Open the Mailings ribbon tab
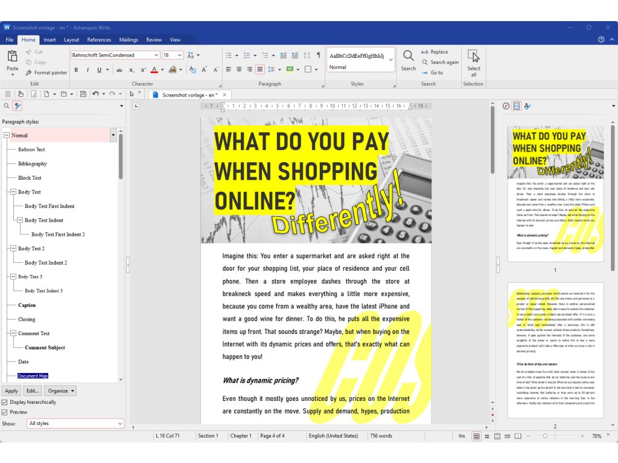The image size is (618, 463). (x=129, y=40)
